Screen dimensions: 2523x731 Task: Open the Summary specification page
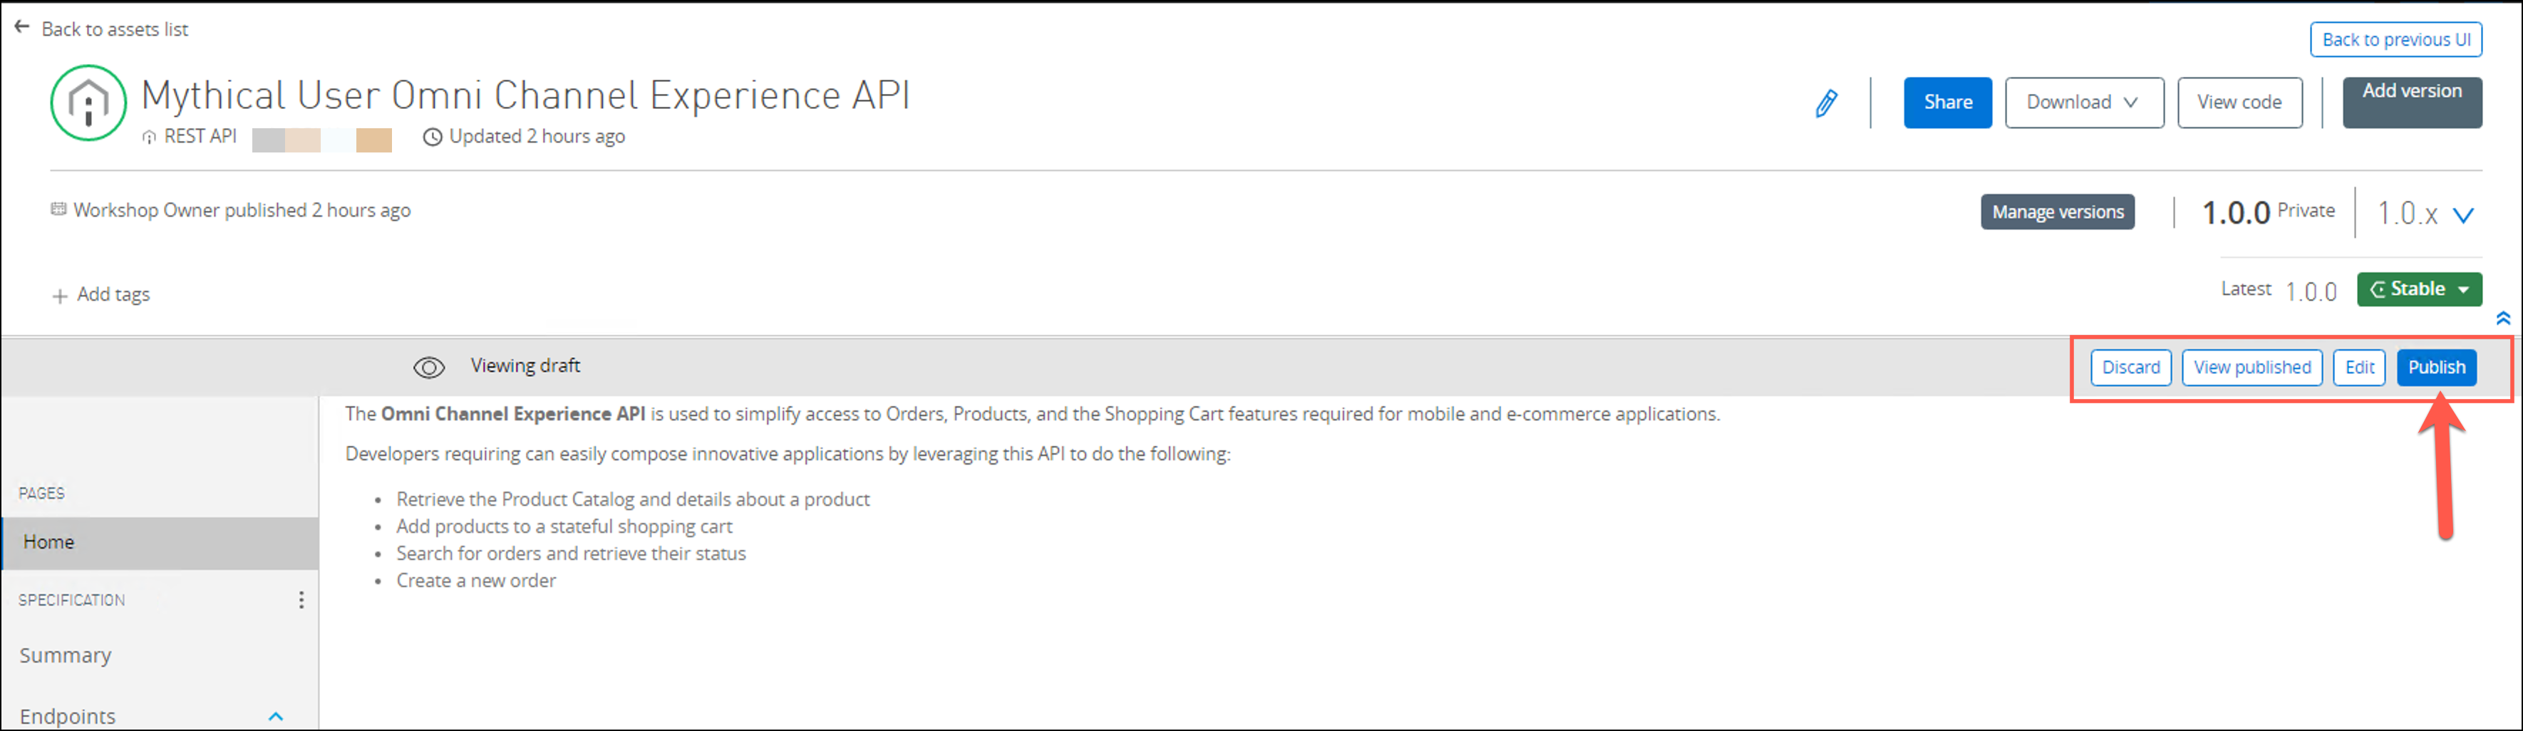66,655
